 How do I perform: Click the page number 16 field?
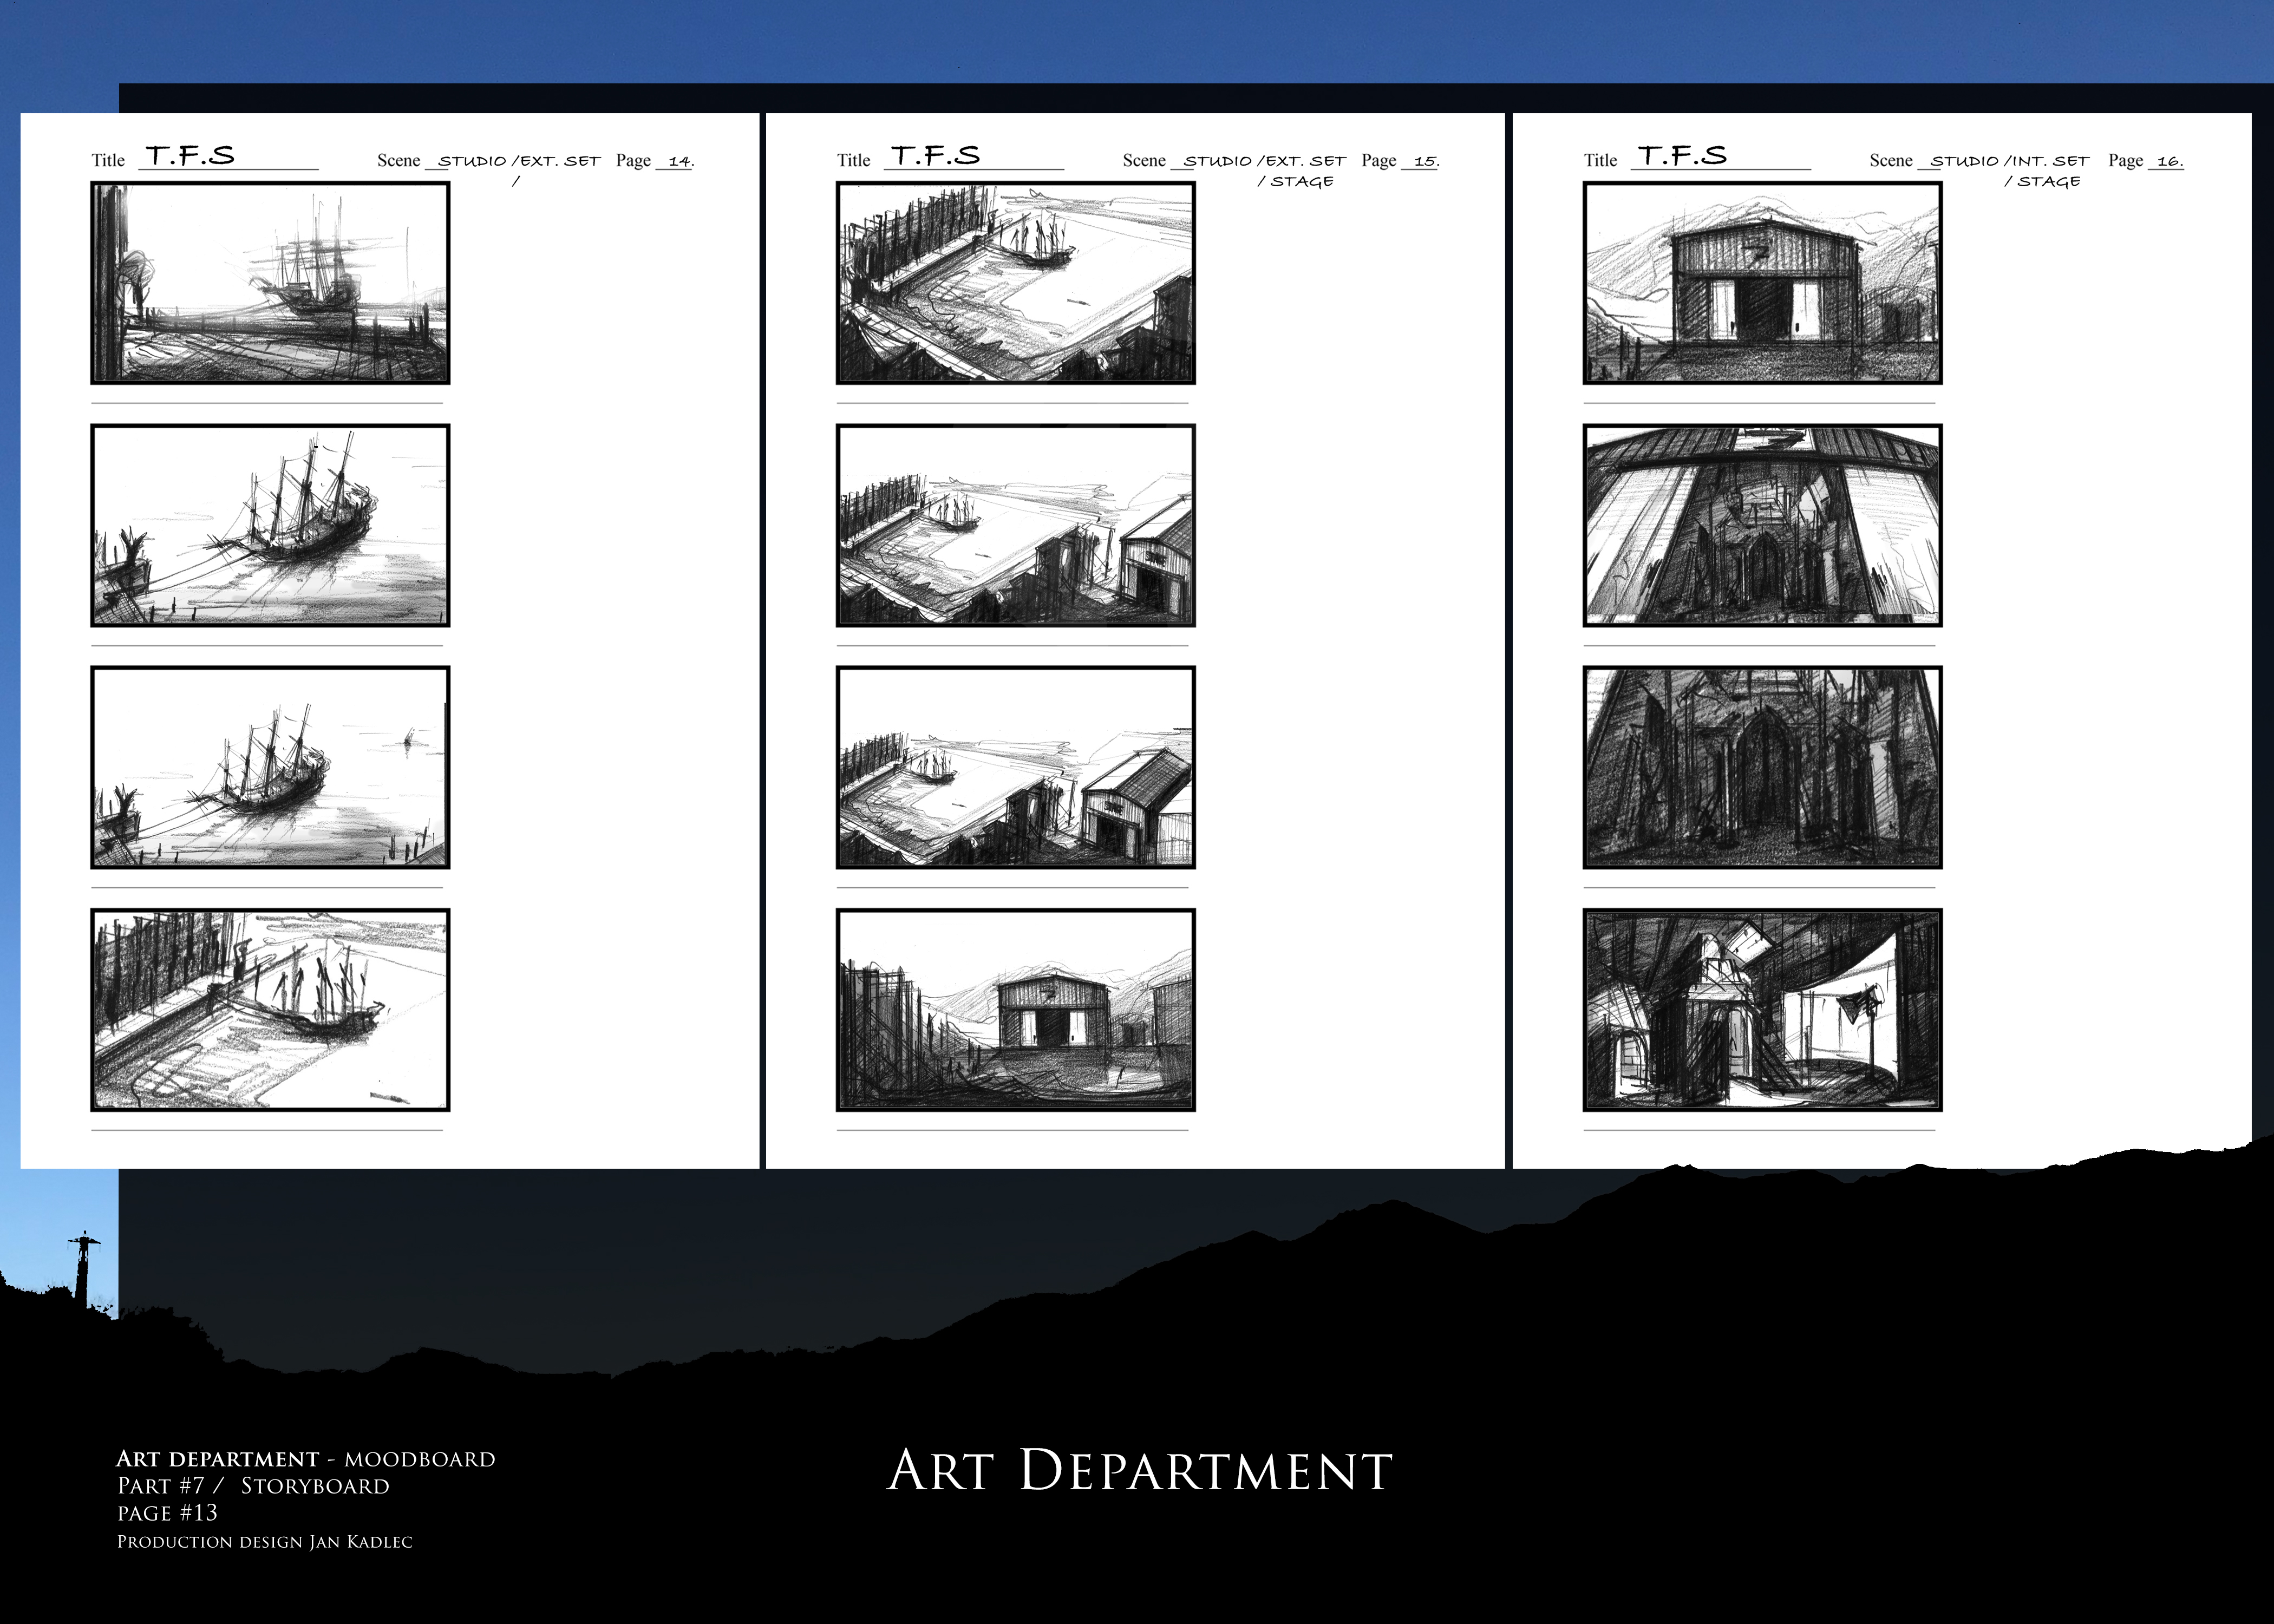tap(2168, 161)
